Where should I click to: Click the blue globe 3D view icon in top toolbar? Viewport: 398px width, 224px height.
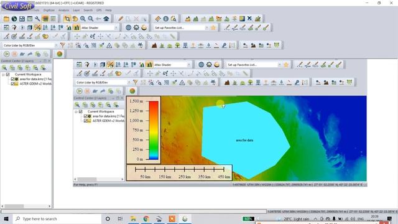click(129, 27)
